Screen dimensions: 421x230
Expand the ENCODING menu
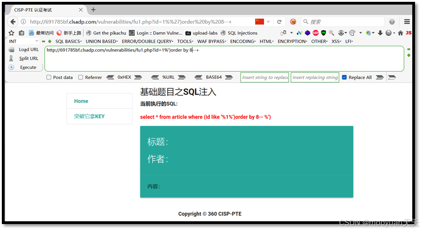243,41
